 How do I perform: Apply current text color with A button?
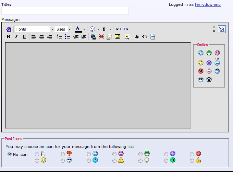78,29
